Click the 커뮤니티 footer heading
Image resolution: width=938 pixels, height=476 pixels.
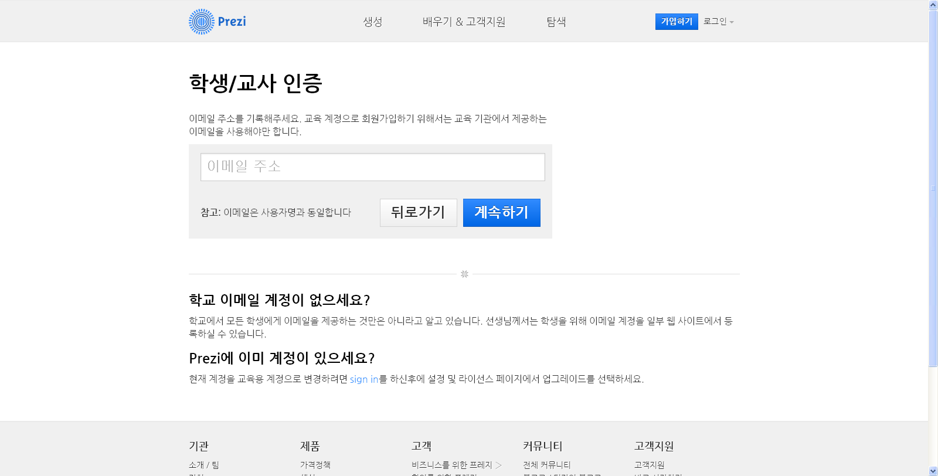543,446
